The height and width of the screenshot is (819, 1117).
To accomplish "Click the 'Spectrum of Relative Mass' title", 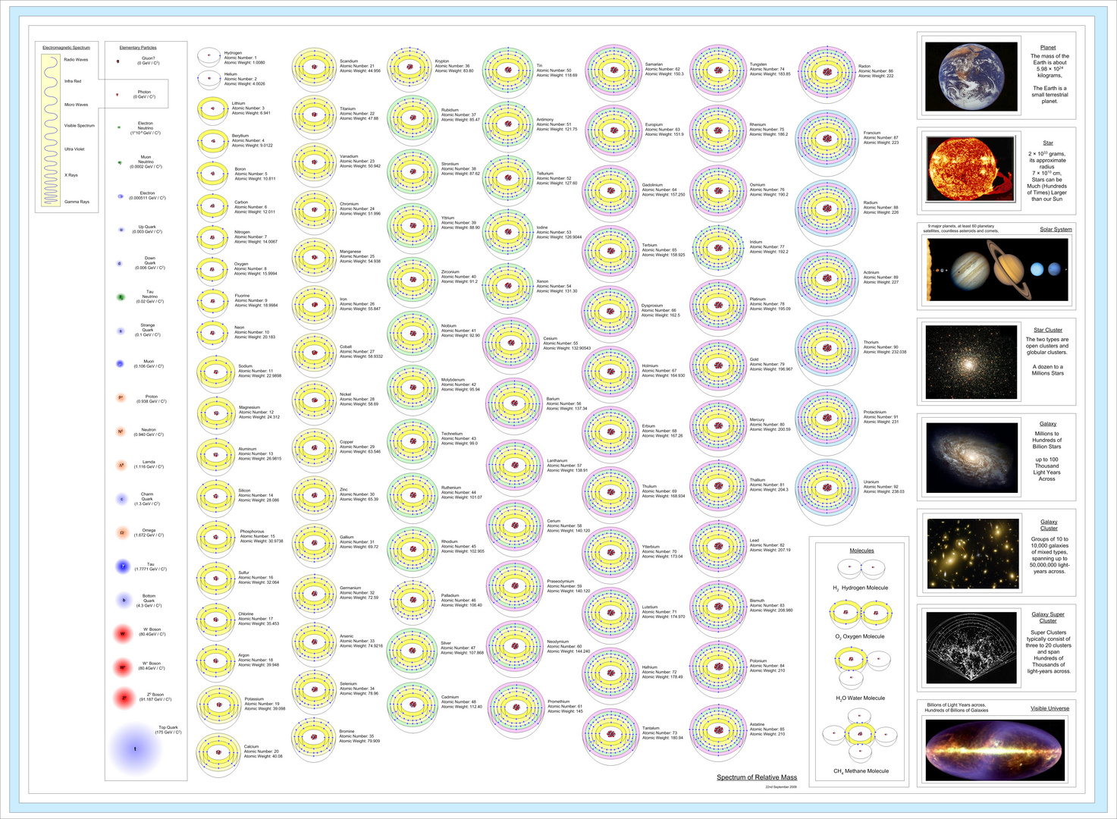I will 757,777.
